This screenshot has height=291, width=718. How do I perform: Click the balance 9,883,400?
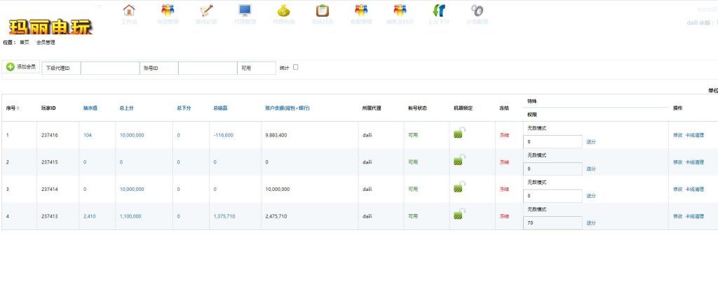click(276, 135)
